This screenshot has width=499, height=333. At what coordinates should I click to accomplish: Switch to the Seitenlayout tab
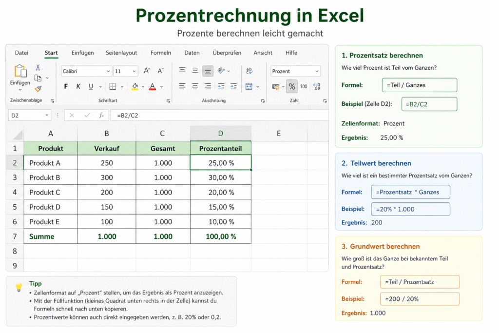[x=121, y=53]
